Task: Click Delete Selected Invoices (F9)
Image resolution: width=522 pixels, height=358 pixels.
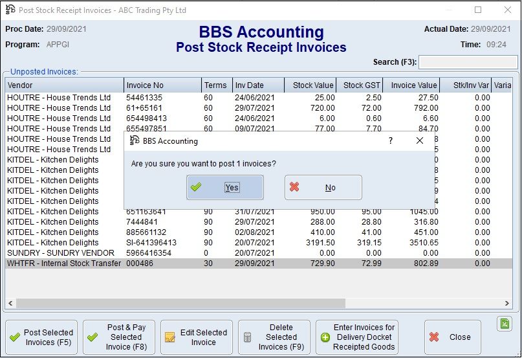Action: (274, 337)
